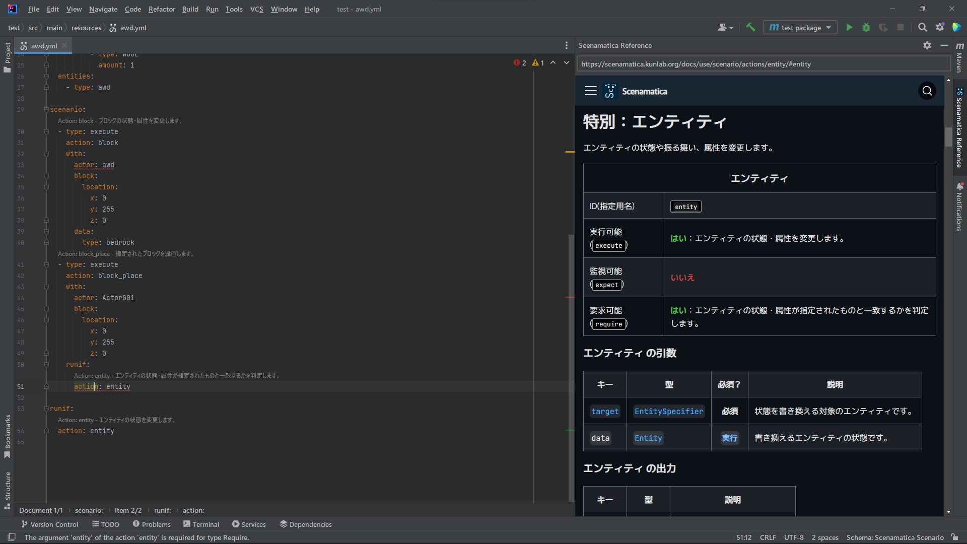Open the Services tool window

249,524
